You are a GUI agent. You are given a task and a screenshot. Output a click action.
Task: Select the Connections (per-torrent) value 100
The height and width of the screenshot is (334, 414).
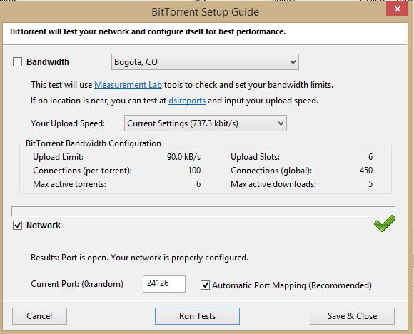click(x=194, y=171)
